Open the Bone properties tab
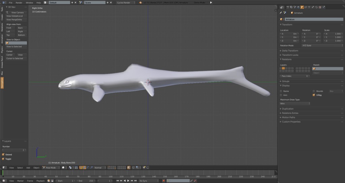The image size is (345, 183). point(313,7)
